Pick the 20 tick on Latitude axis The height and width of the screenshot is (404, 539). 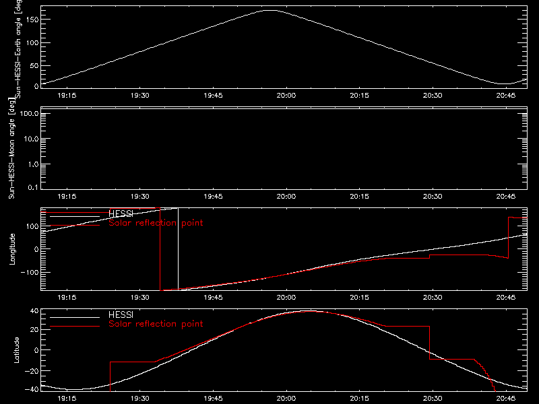point(34,330)
